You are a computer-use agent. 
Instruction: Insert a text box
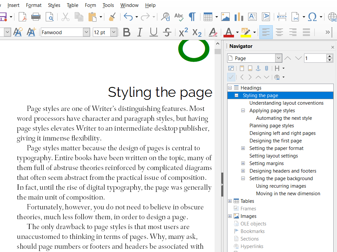click(252, 17)
